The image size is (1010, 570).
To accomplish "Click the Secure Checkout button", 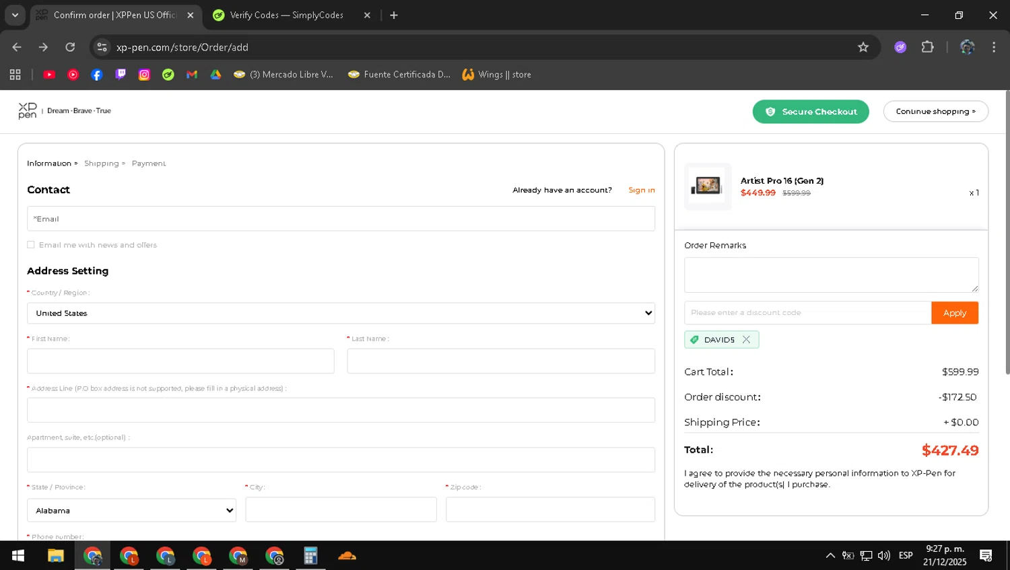I will [811, 112].
